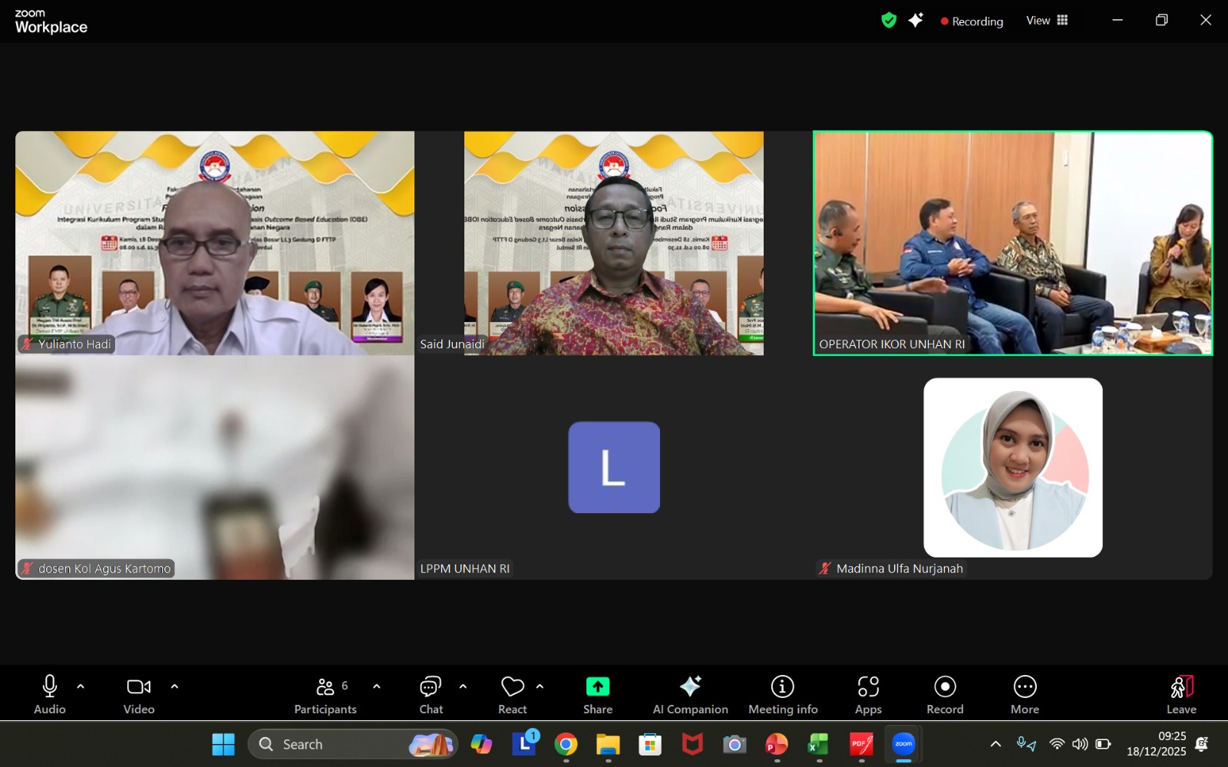The height and width of the screenshot is (767, 1228).
Task: Open the Apps panel icon
Action: [x=868, y=686]
